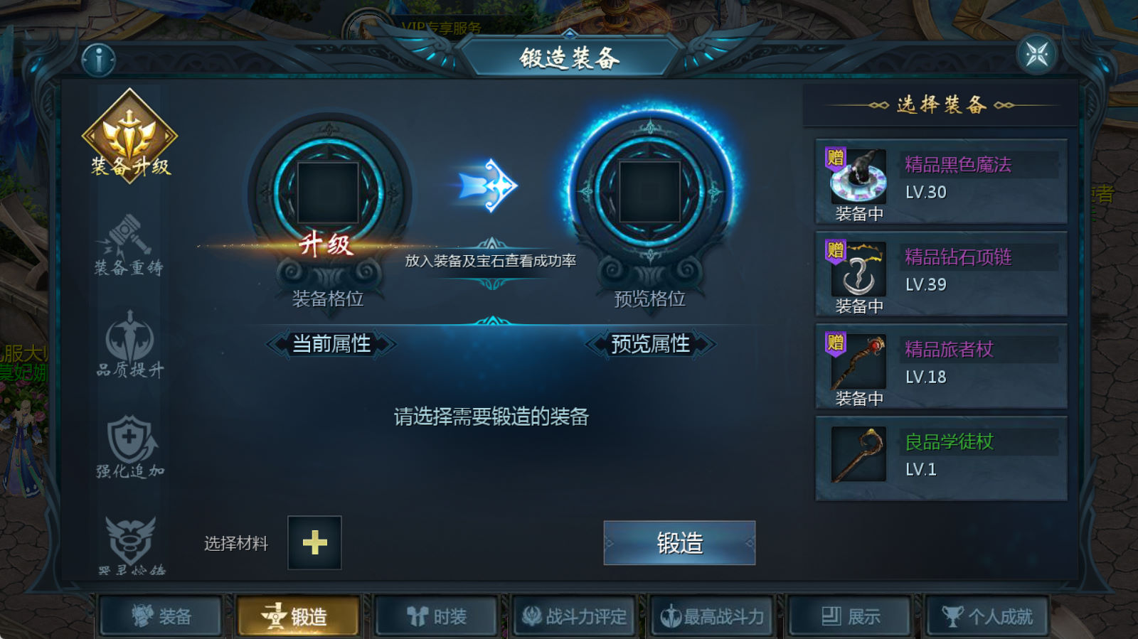The height and width of the screenshot is (639, 1138).
Task: Close the 锻造装备 window
Action: pos(1036,54)
